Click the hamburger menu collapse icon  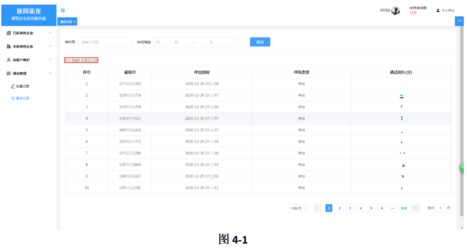click(x=62, y=10)
